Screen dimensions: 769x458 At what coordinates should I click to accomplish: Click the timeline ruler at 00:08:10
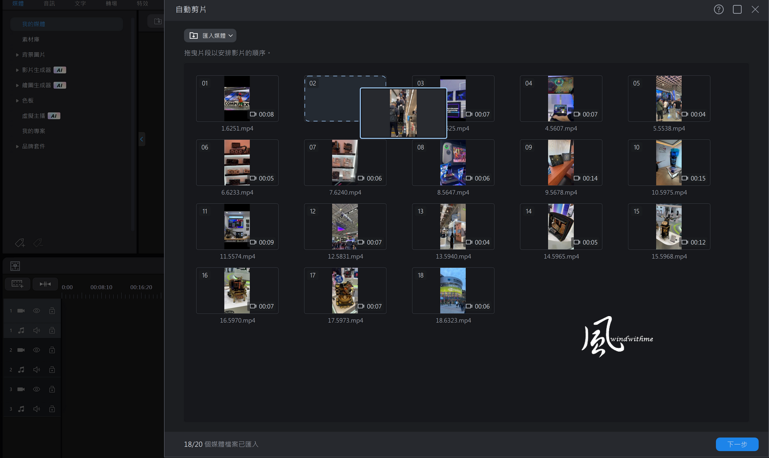(x=101, y=287)
